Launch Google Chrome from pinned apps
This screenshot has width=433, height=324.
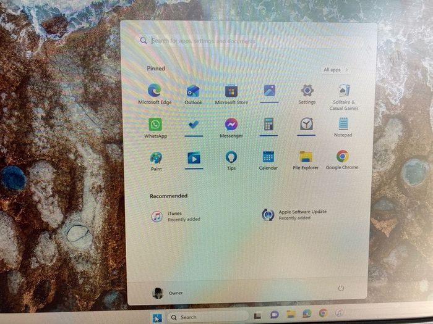[x=342, y=160]
